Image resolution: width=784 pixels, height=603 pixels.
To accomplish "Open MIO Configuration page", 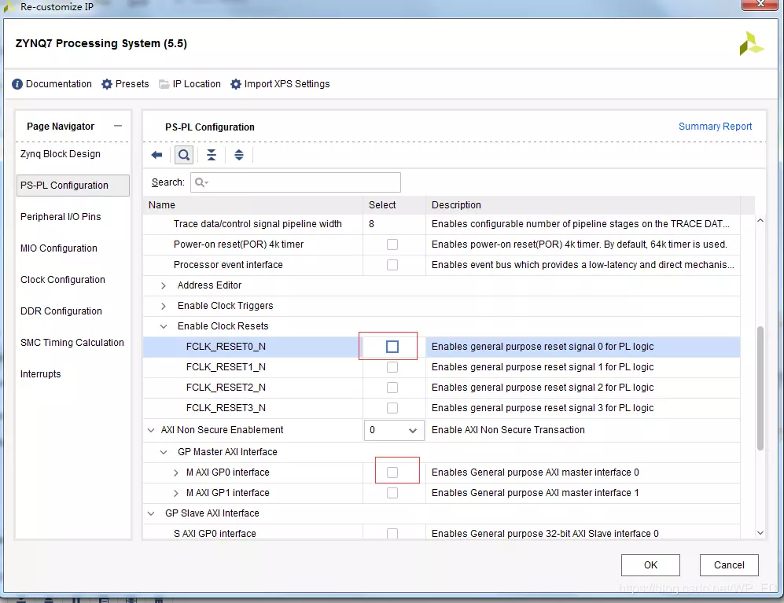I will point(58,248).
